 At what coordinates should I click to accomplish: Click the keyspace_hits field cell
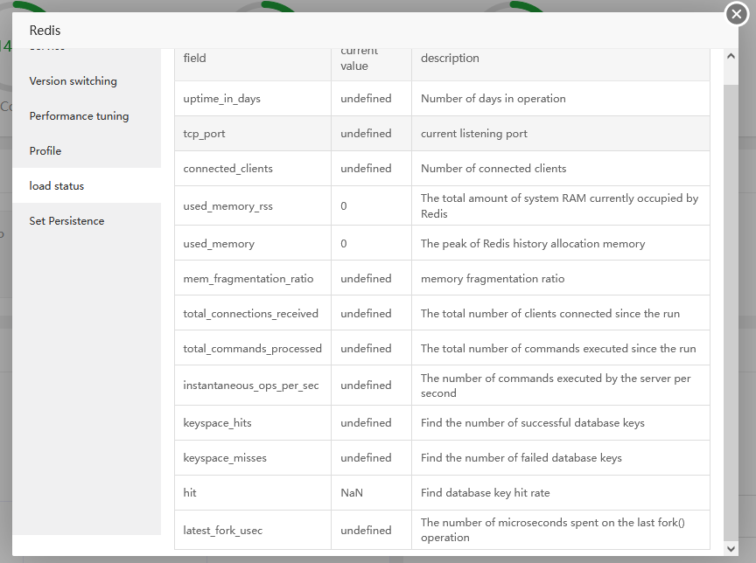coord(217,423)
